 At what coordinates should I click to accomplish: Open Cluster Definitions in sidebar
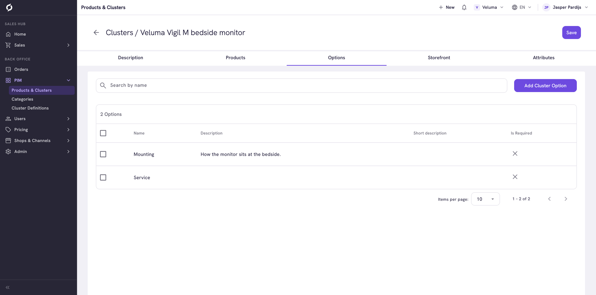pyautogui.click(x=30, y=108)
